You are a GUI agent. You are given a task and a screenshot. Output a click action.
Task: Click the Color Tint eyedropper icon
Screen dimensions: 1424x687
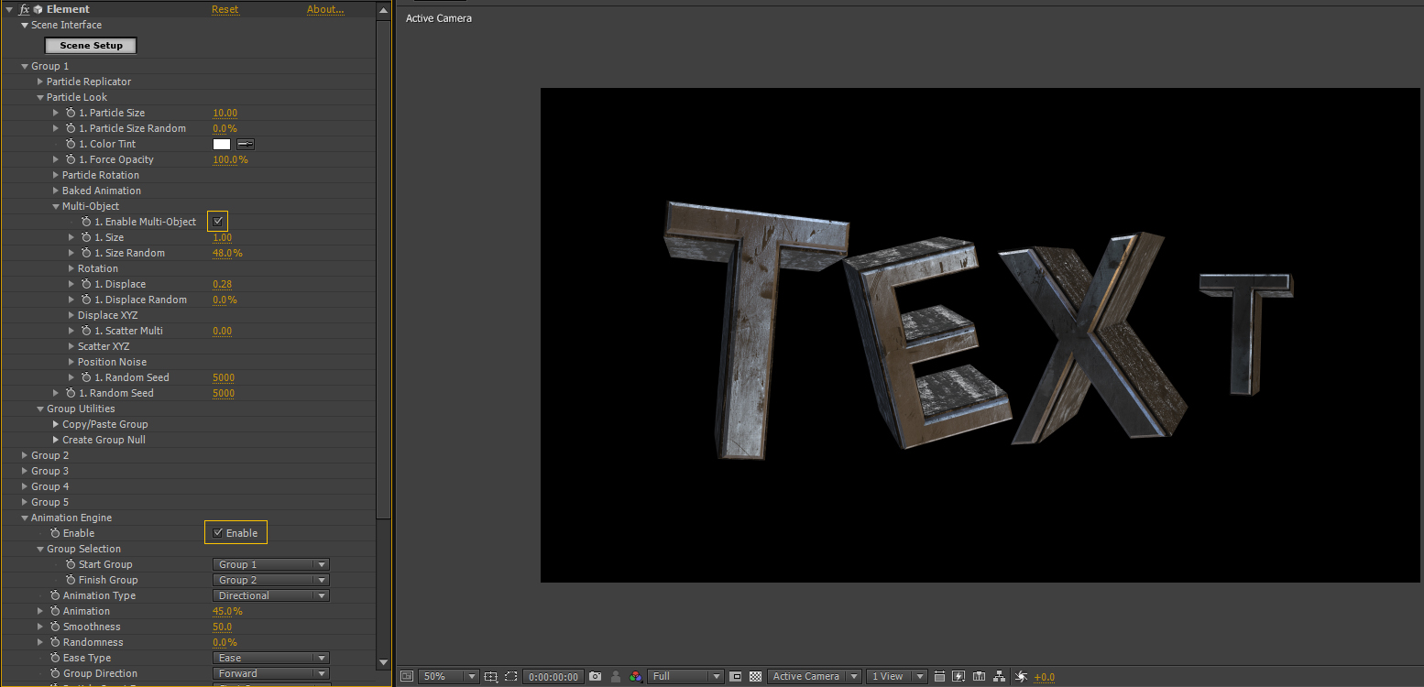coord(246,144)
